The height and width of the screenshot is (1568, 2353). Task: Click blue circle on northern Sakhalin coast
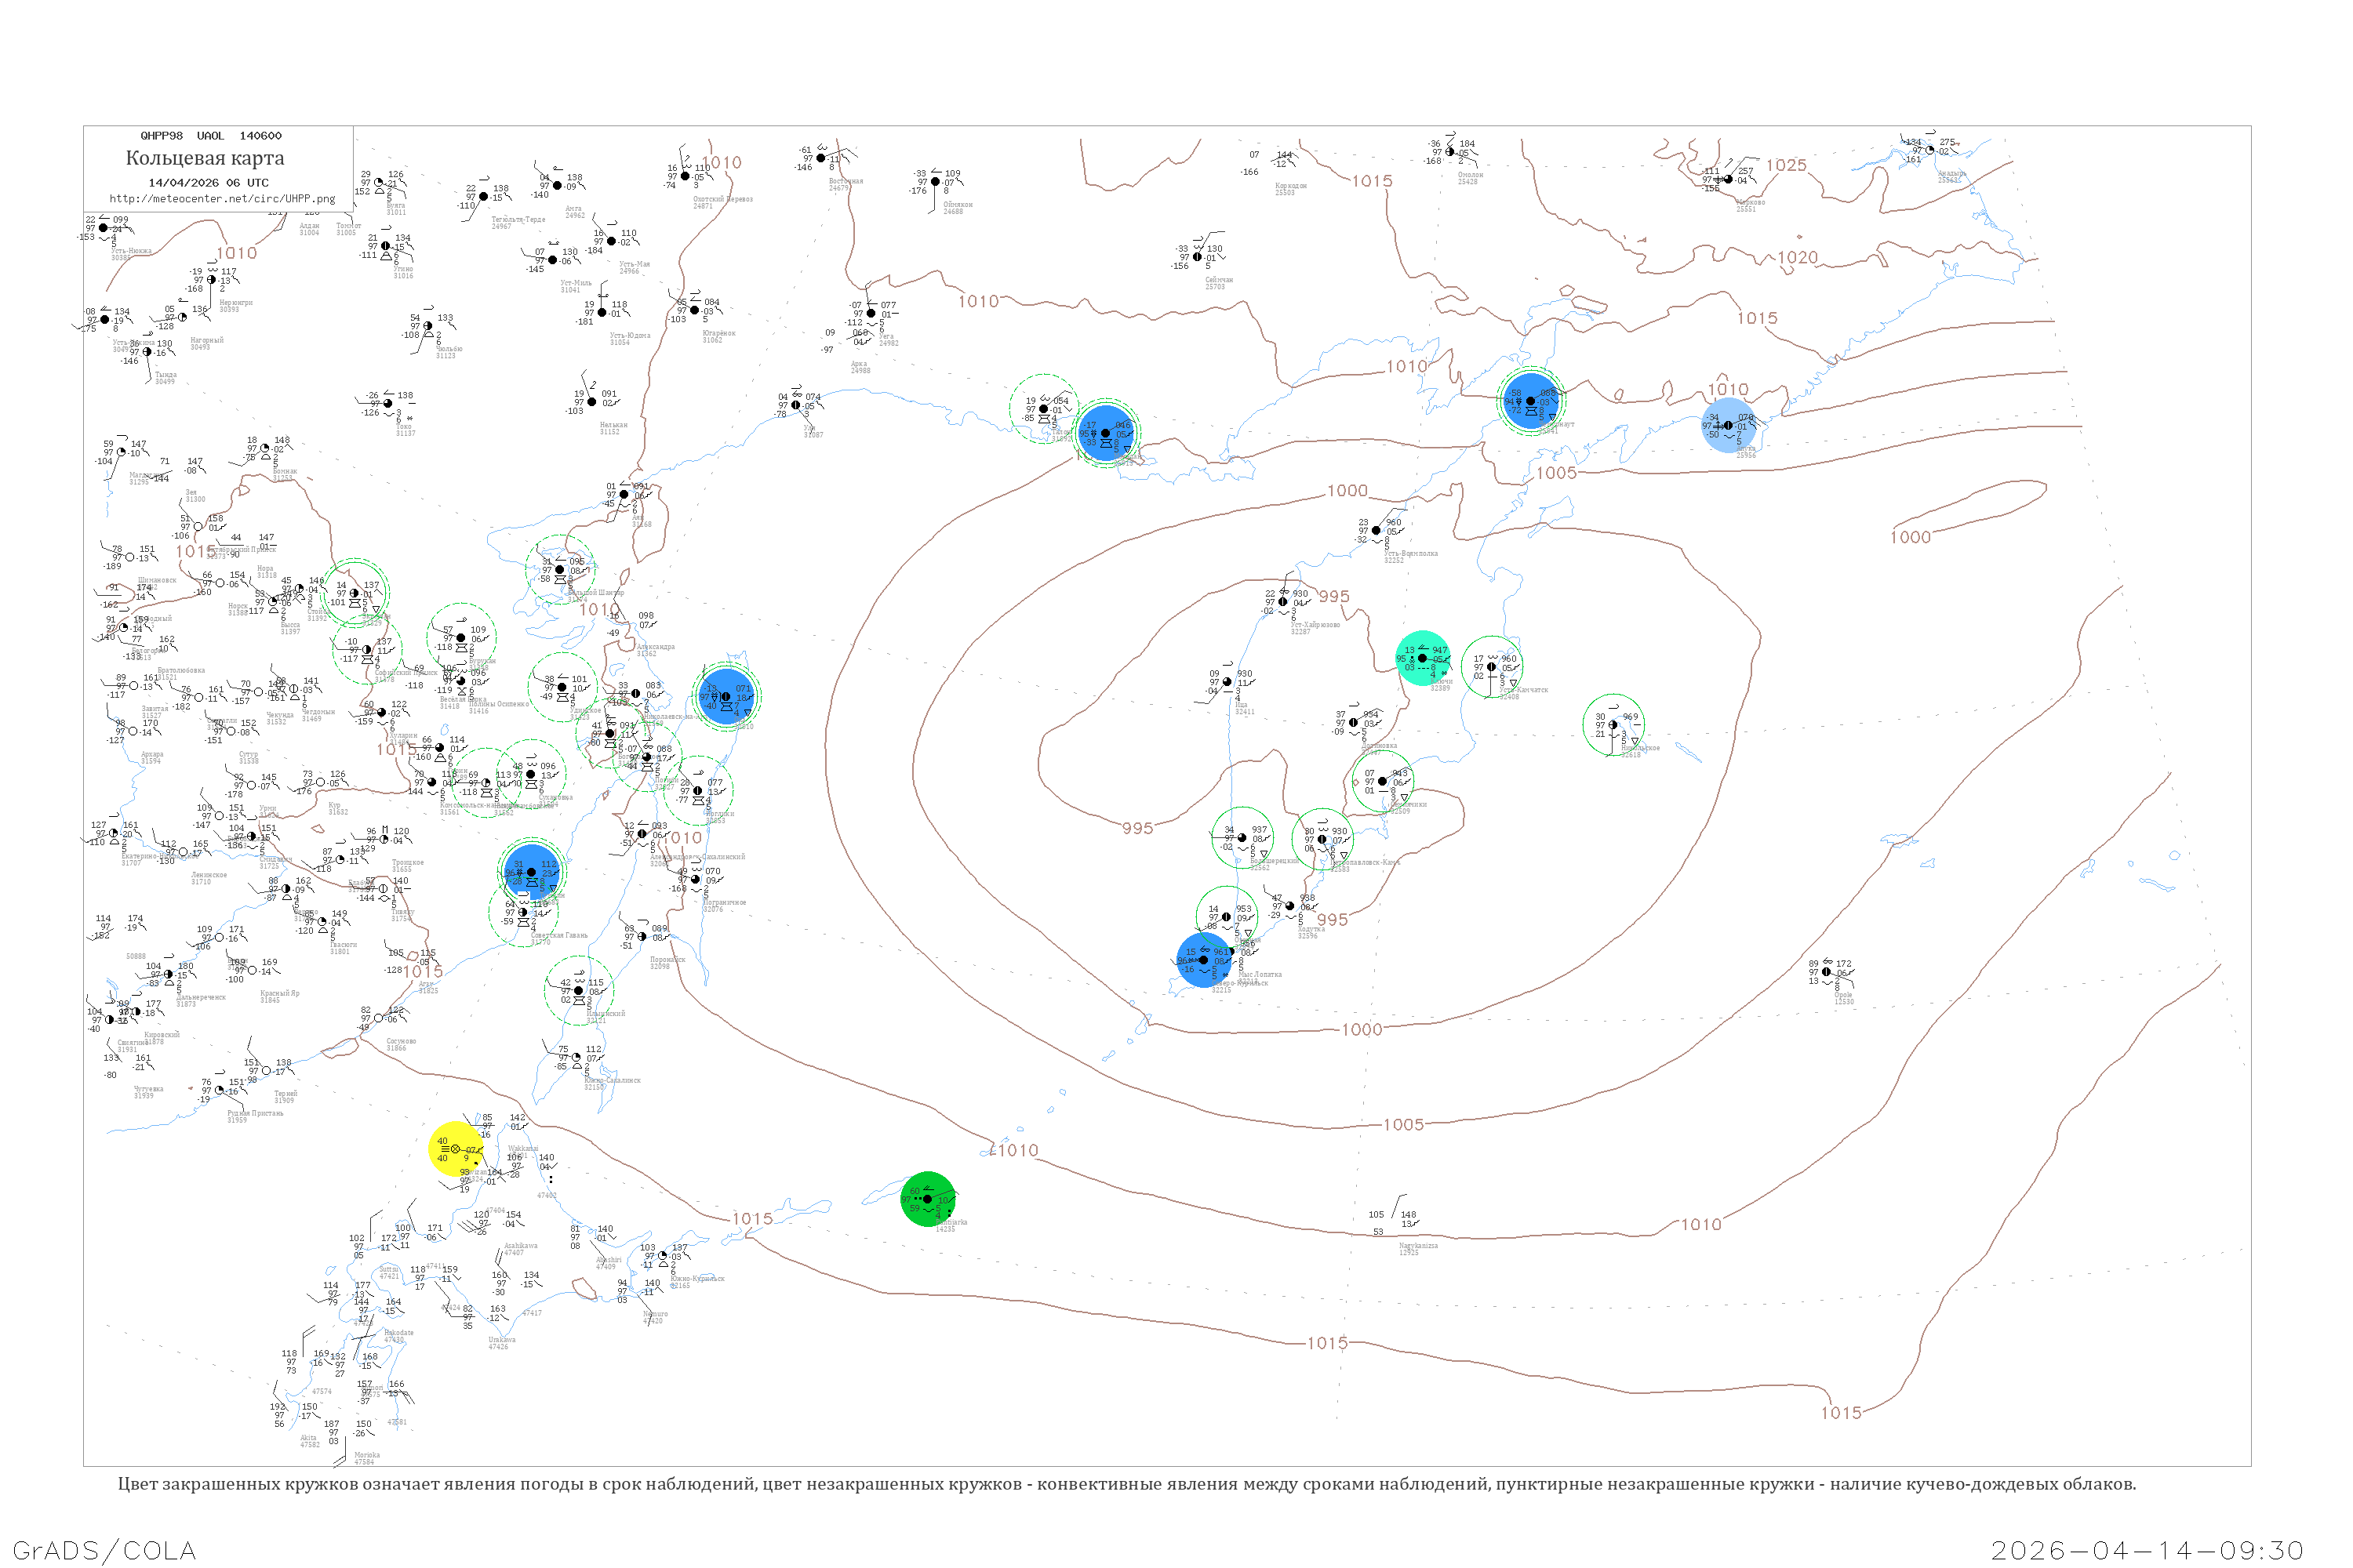coord(726,696)
